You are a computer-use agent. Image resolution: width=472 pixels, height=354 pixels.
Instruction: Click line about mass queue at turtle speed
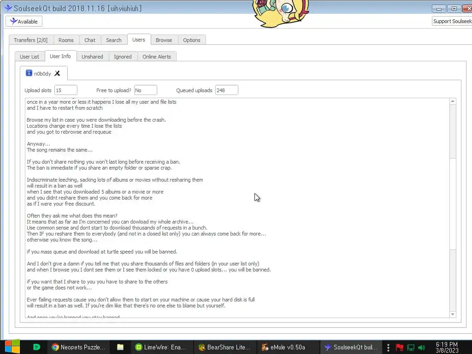click(102, 252)
